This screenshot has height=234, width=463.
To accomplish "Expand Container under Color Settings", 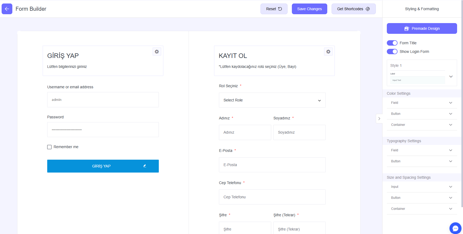I will click(422, 125).
